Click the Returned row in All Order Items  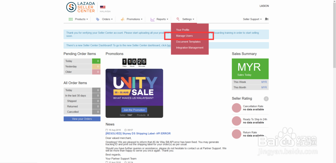click(82, 106)
